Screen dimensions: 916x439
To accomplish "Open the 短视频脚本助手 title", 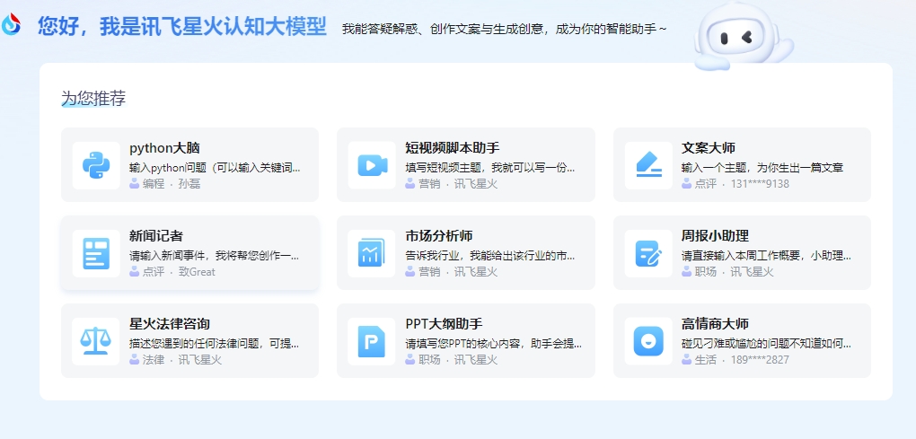I will [x=452, y=148].
